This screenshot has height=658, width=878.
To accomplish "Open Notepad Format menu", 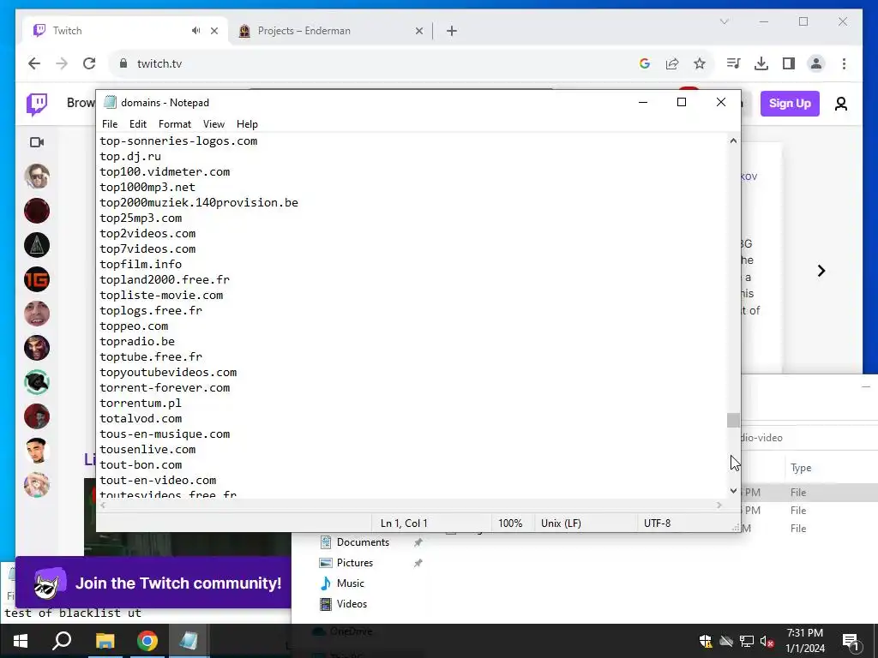I will tap(175, 124).
